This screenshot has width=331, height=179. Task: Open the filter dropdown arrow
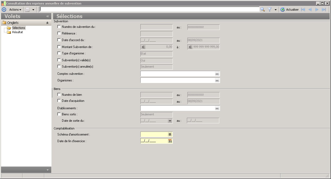[276, 10]
